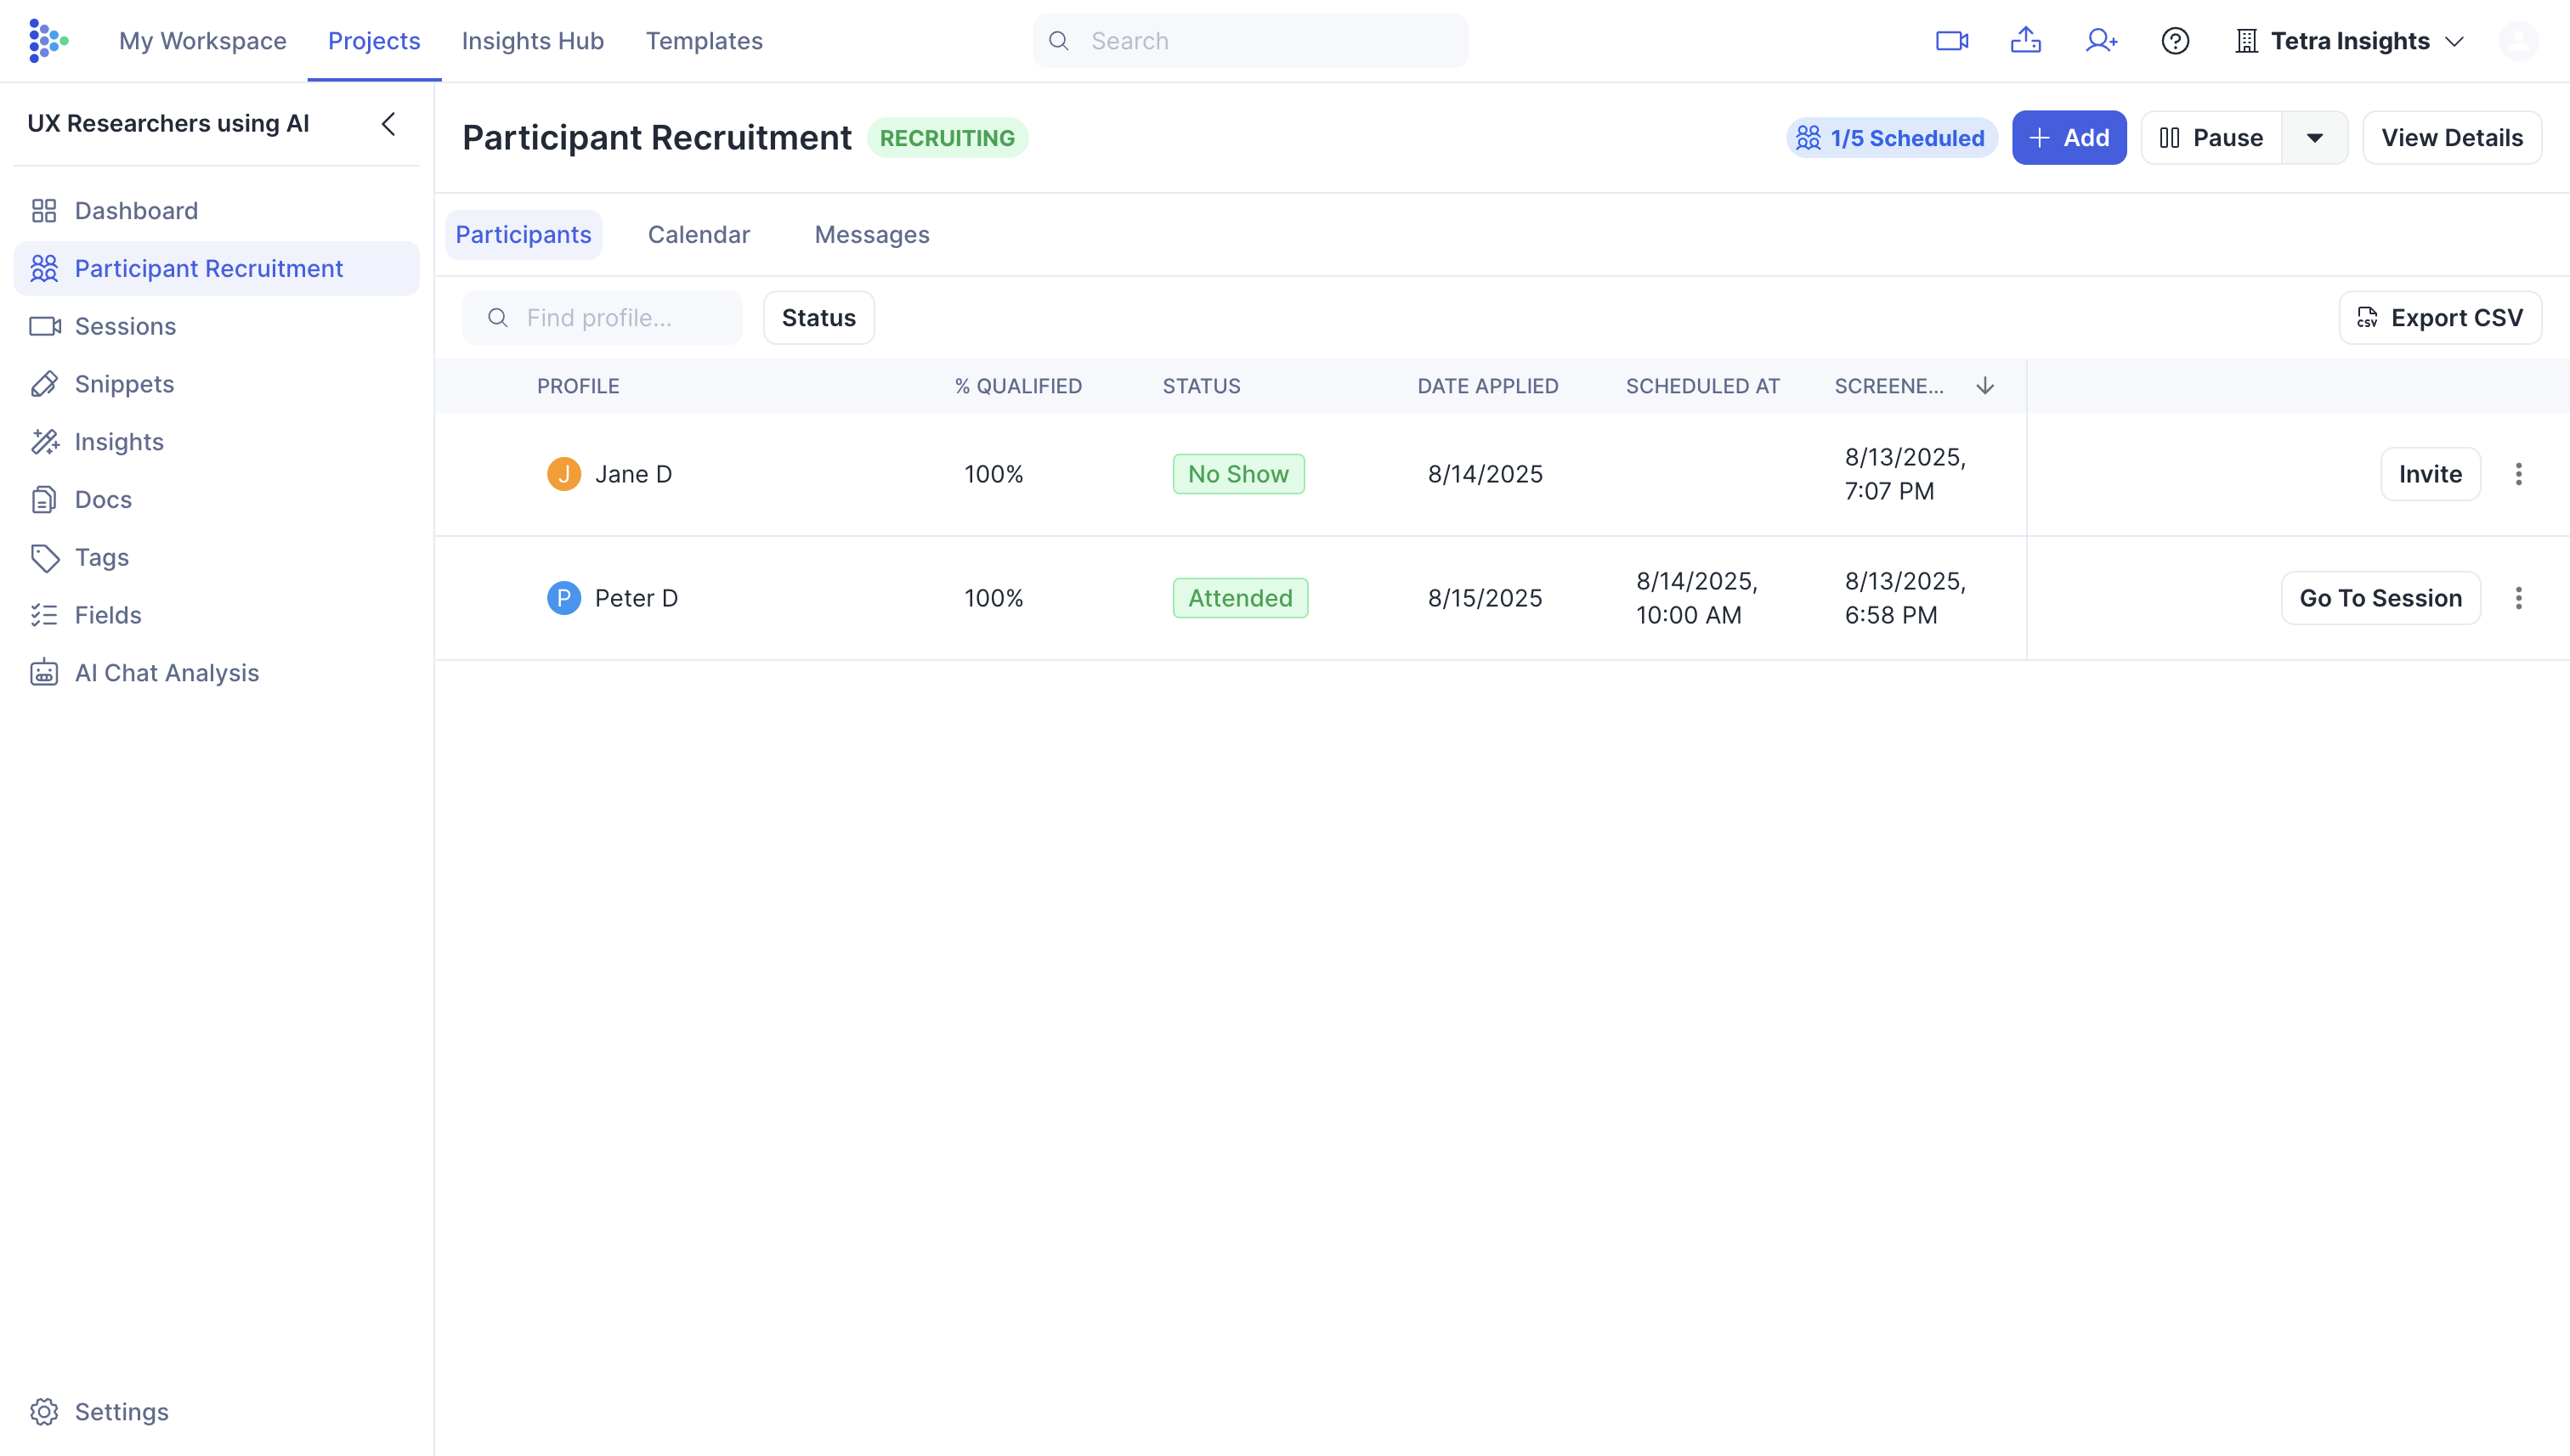The width and height of the screenshot is (2570, 1456).
Task: Switch to the Calendar tab
Action: (699, 235)
